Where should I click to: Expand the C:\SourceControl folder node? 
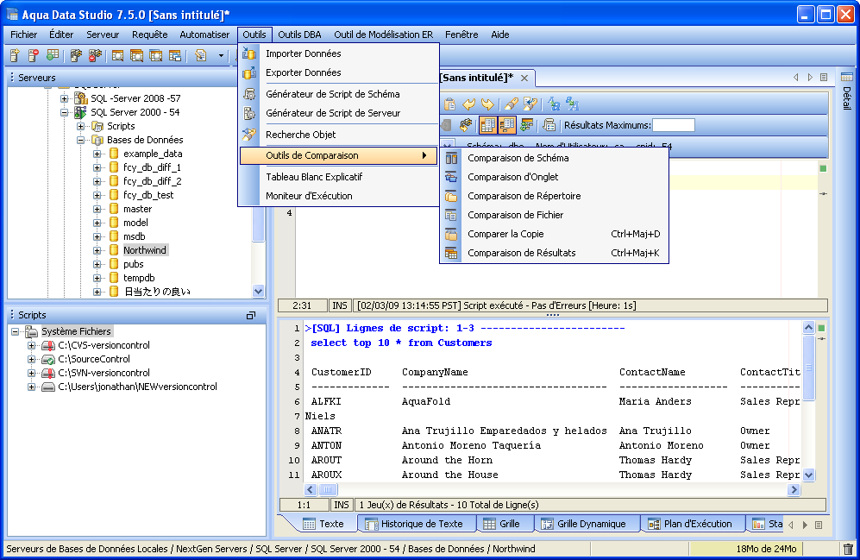click(32, 359)
